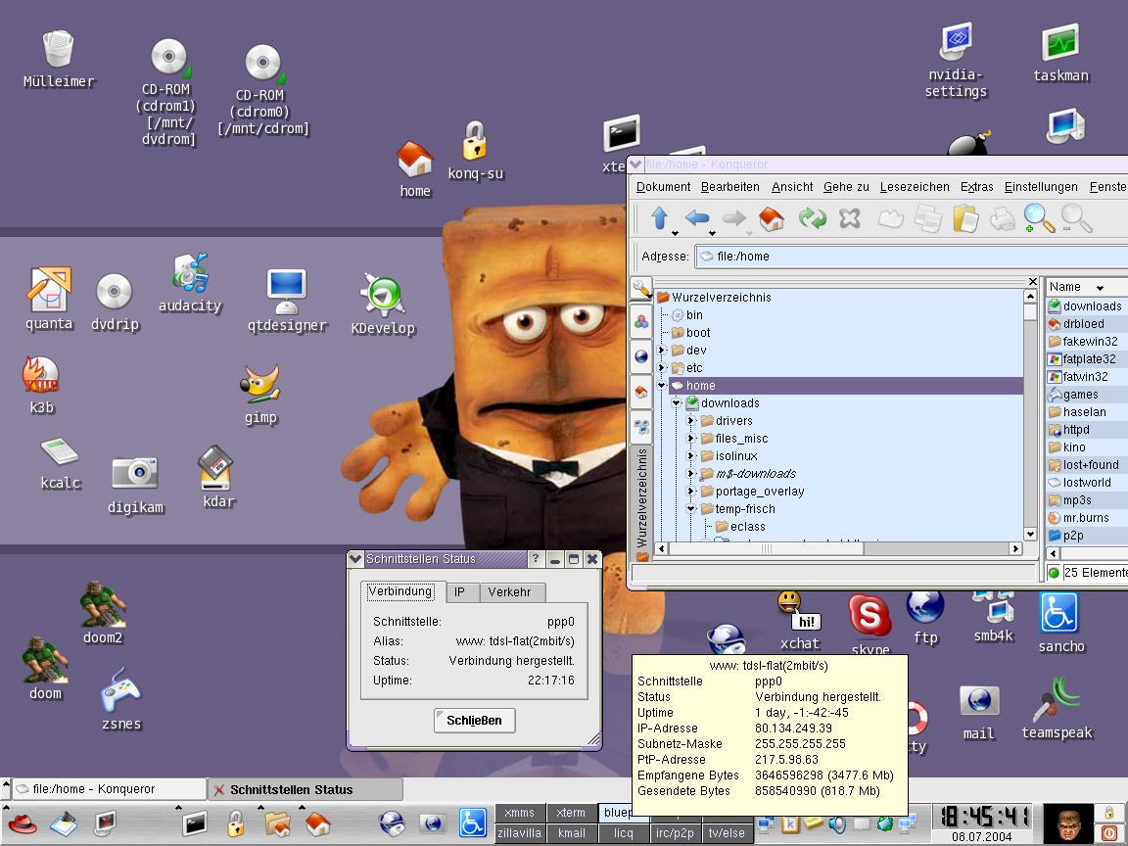The image size is (1128, 846).
Task: Expand the dev directory tree node
Action: coord(662,351)
